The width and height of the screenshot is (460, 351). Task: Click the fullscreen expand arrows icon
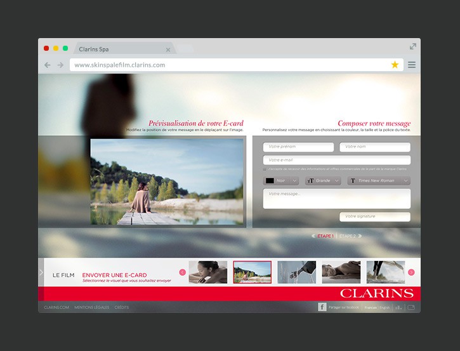coord(413,46)
